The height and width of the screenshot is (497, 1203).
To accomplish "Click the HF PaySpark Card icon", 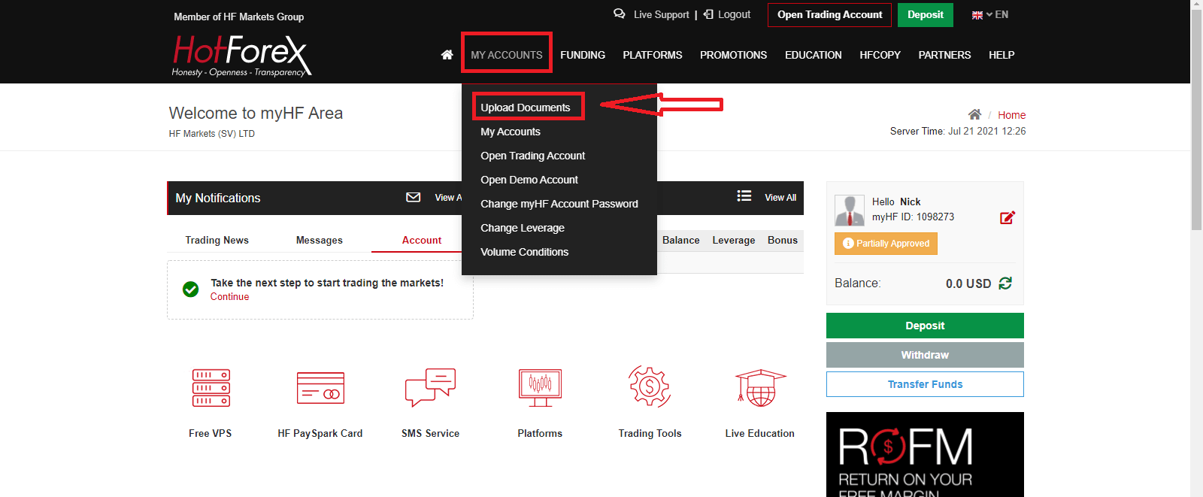I will pos(320,388).
